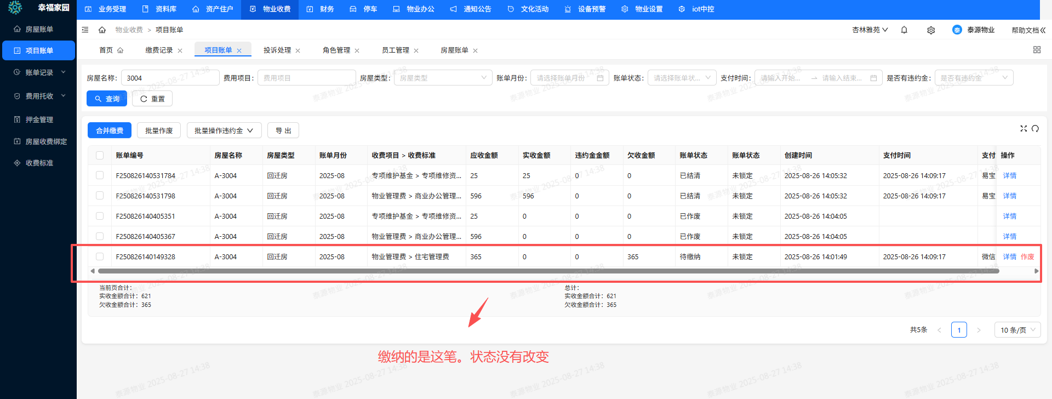Click the table horizontal scrollbar
Screen dimensions: 1052x399
[548, 271]
